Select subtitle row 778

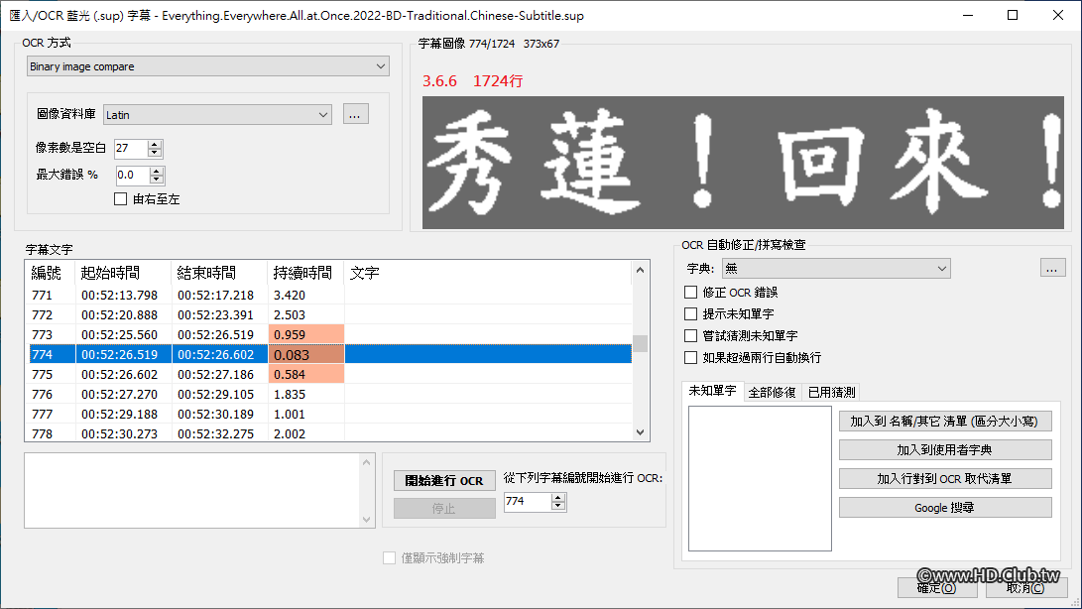click(328, 432)
